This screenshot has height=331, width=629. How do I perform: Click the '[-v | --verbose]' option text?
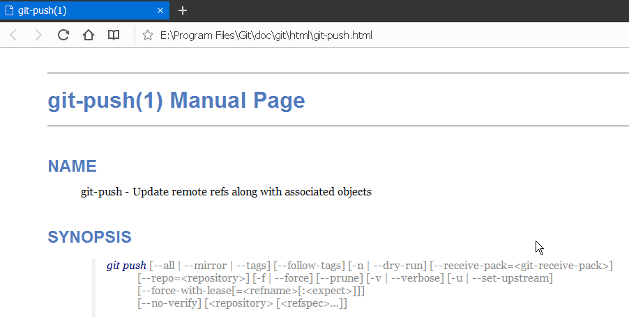[405, 278]
